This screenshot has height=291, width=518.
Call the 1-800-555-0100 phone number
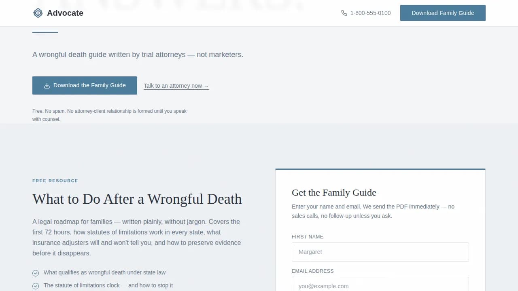(370, 13)
